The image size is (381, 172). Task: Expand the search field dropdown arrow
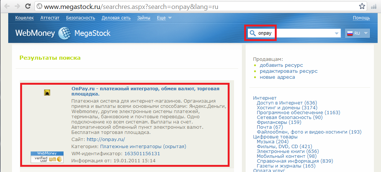(x=337, y=33)
